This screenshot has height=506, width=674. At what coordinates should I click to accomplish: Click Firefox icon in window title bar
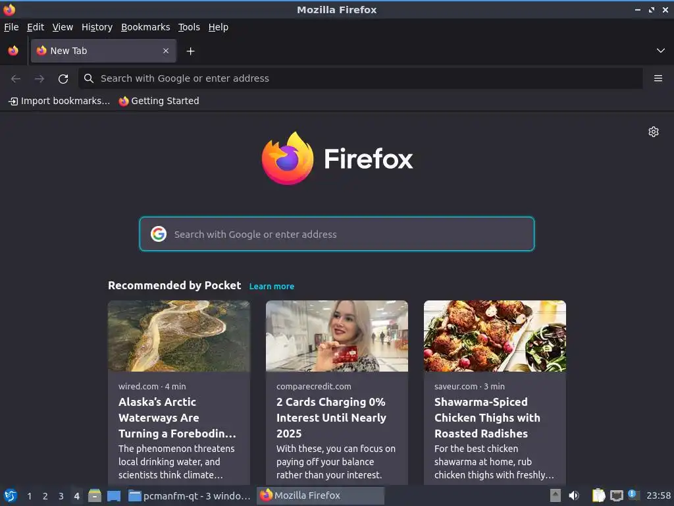tap(9, 9)
